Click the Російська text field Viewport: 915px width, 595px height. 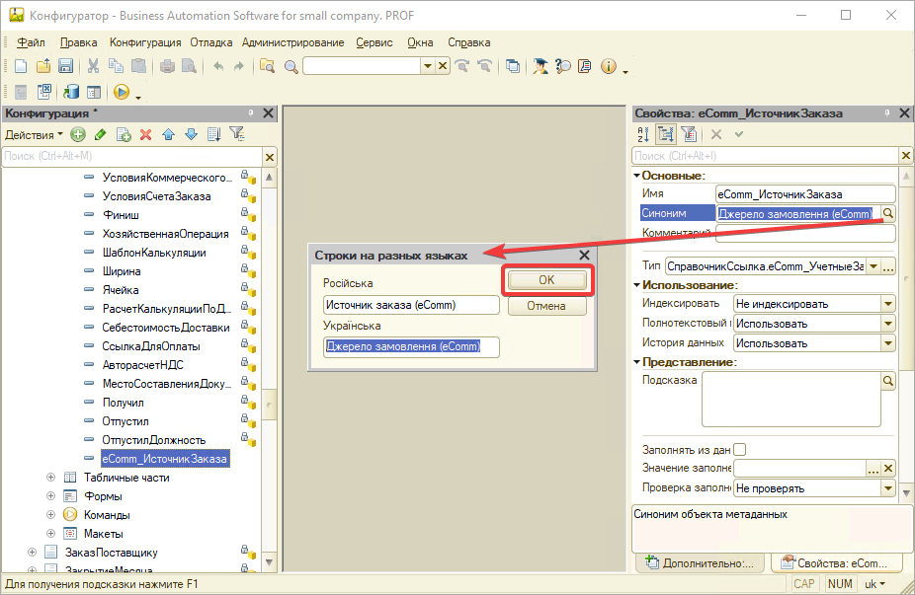click(x=412, y=305)
